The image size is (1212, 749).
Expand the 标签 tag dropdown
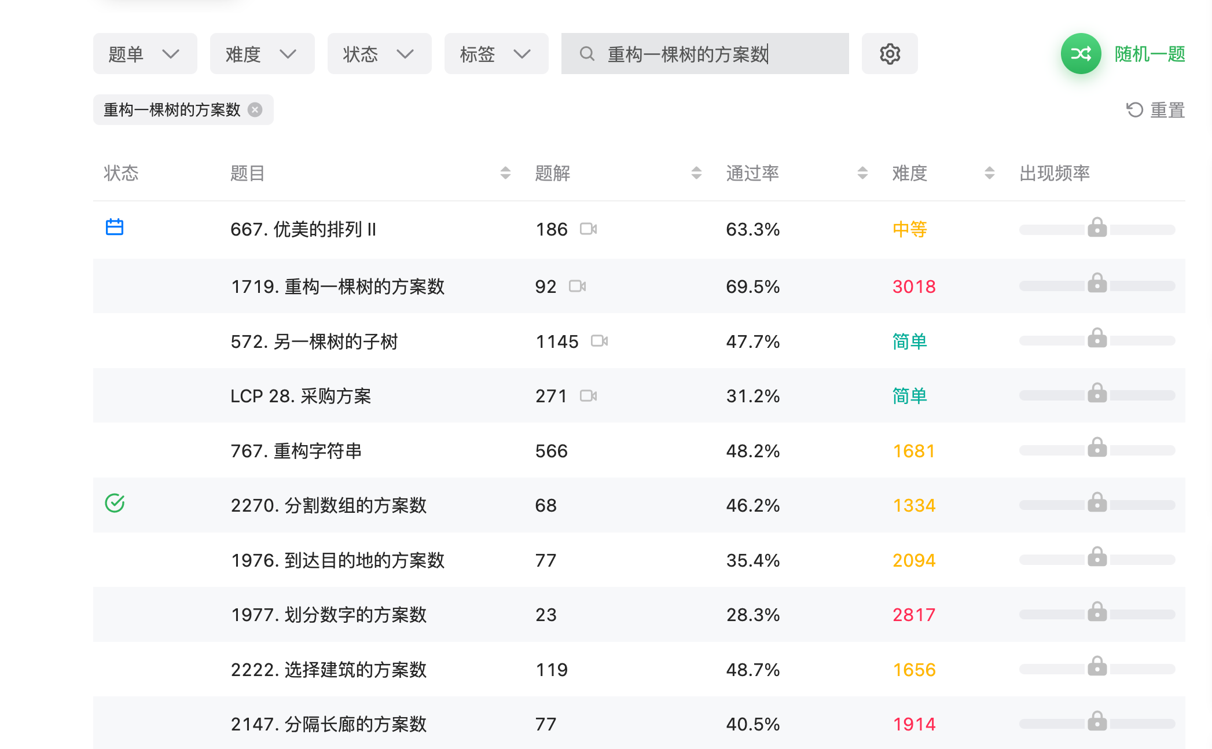coord(496,54)
